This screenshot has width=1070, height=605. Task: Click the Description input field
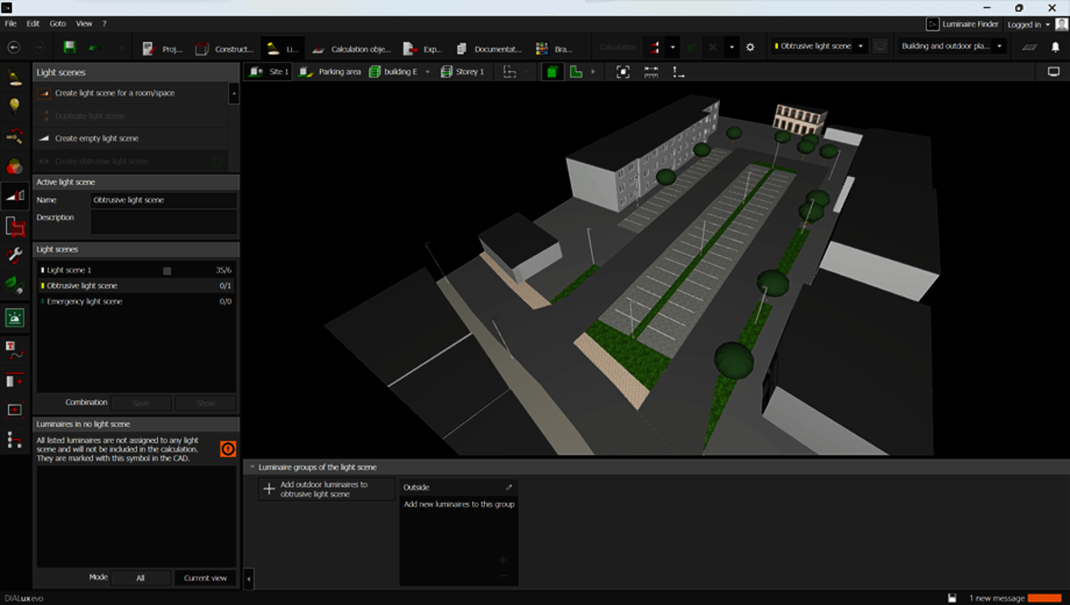163,222
